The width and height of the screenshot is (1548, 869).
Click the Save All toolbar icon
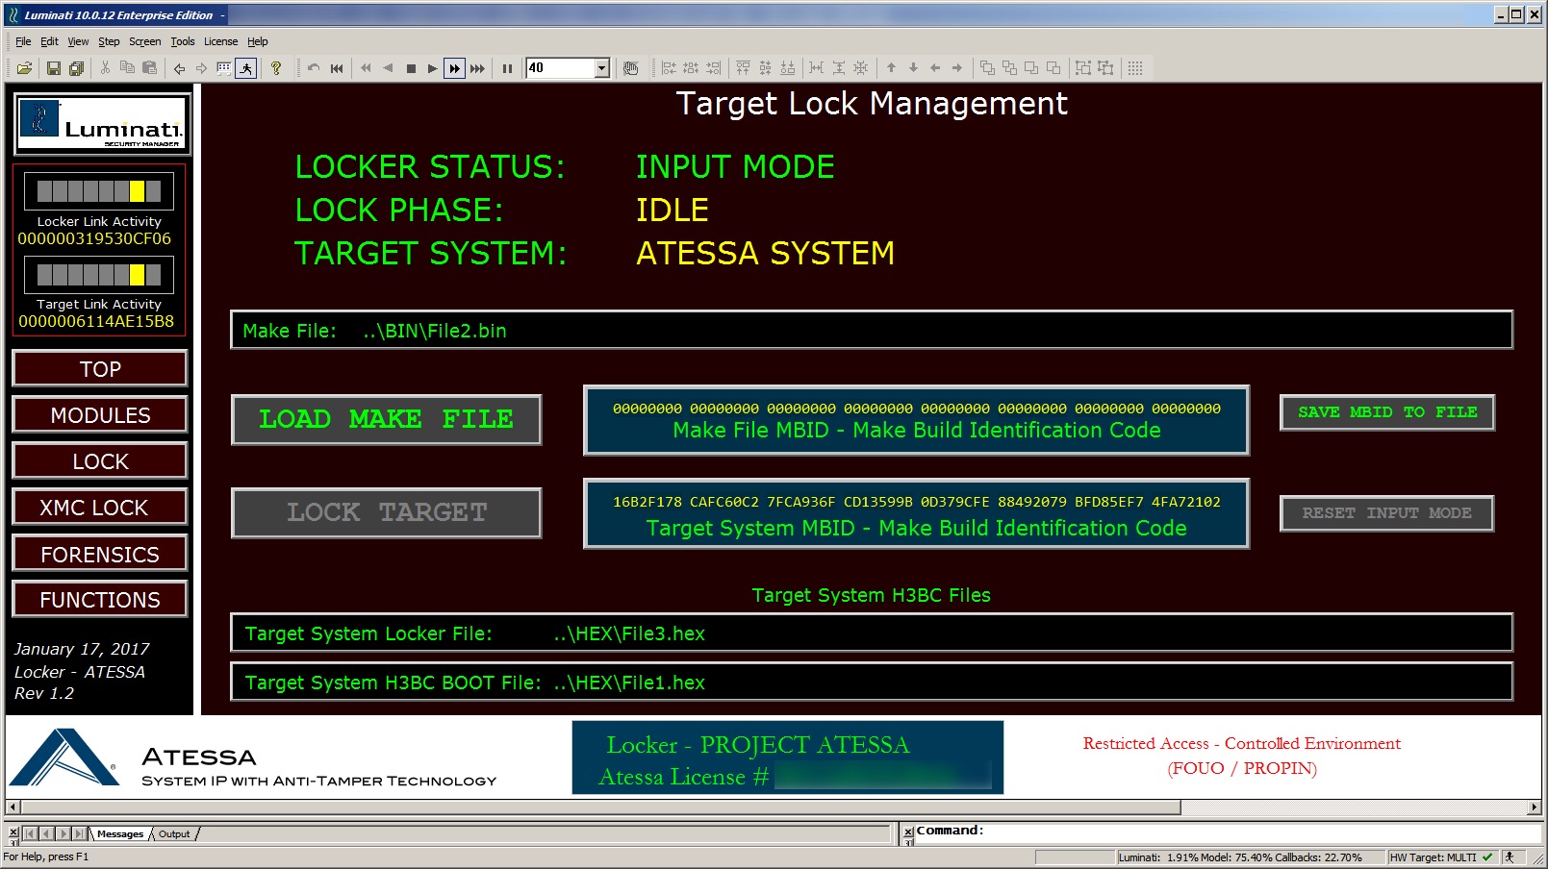76,68
